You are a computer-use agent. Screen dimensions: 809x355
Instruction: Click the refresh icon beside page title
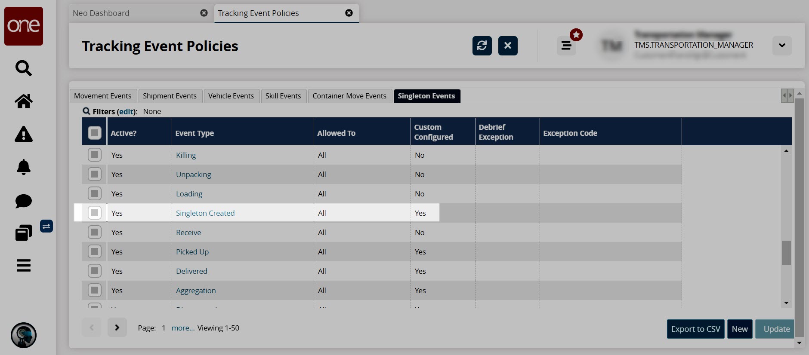[482, 46]
